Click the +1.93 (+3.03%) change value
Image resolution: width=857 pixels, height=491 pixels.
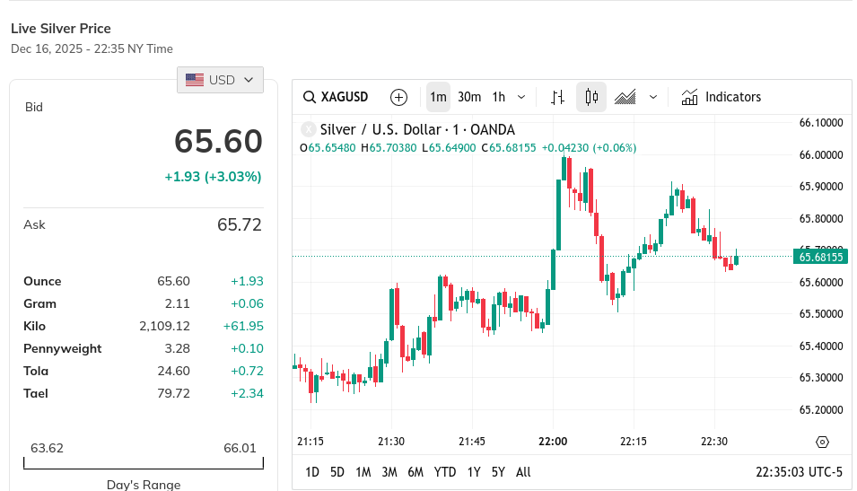pyautogui.click(x=214, y=177)
